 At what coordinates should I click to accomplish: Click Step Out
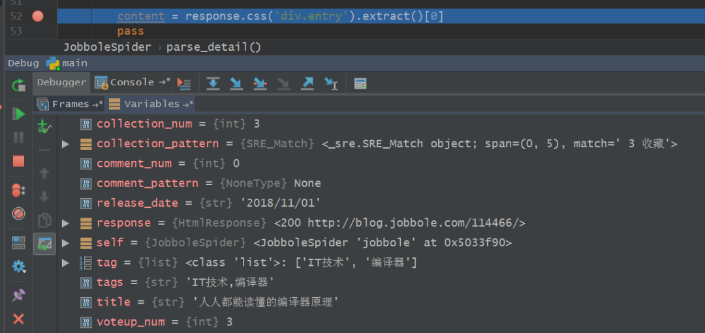coord(307,83)
